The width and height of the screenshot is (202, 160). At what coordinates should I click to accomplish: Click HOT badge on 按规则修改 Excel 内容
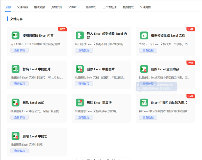coord(62,29)
